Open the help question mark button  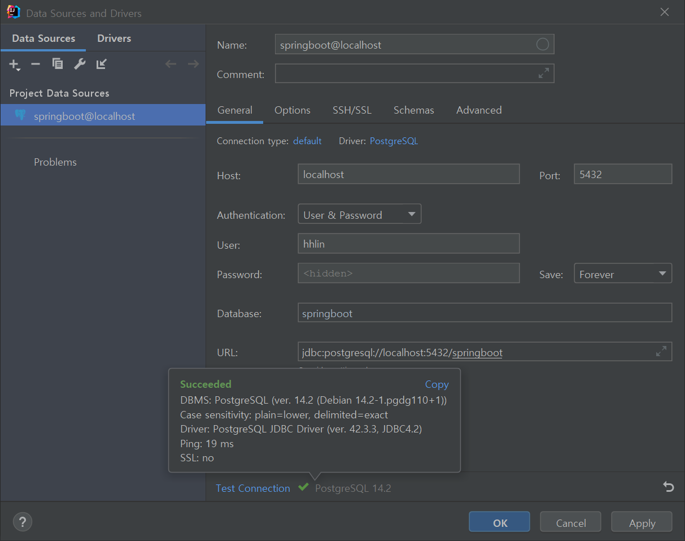tap(23, 522)
